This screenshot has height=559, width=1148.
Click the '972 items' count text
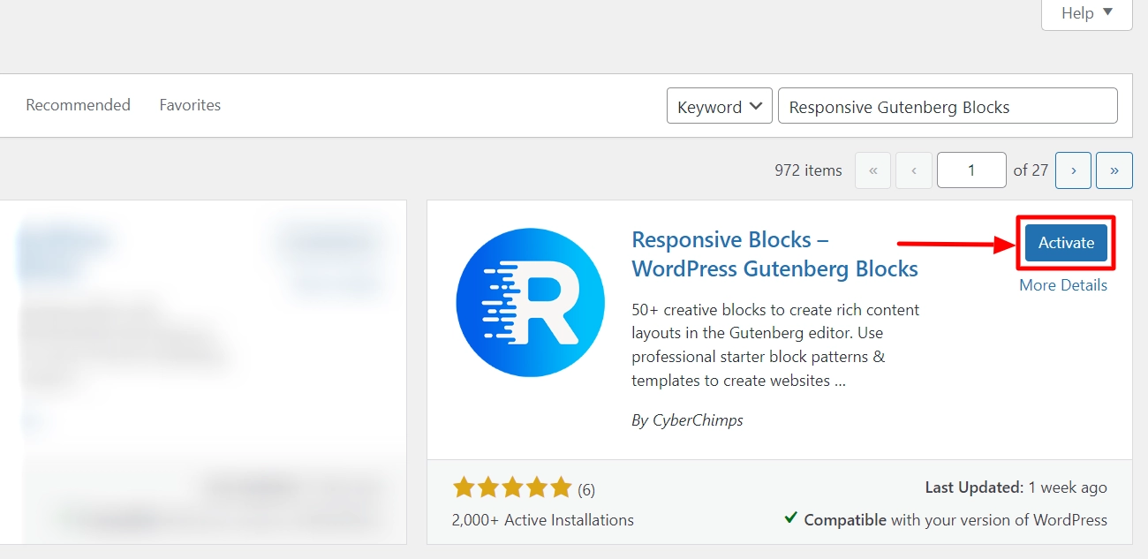(808, 170)
